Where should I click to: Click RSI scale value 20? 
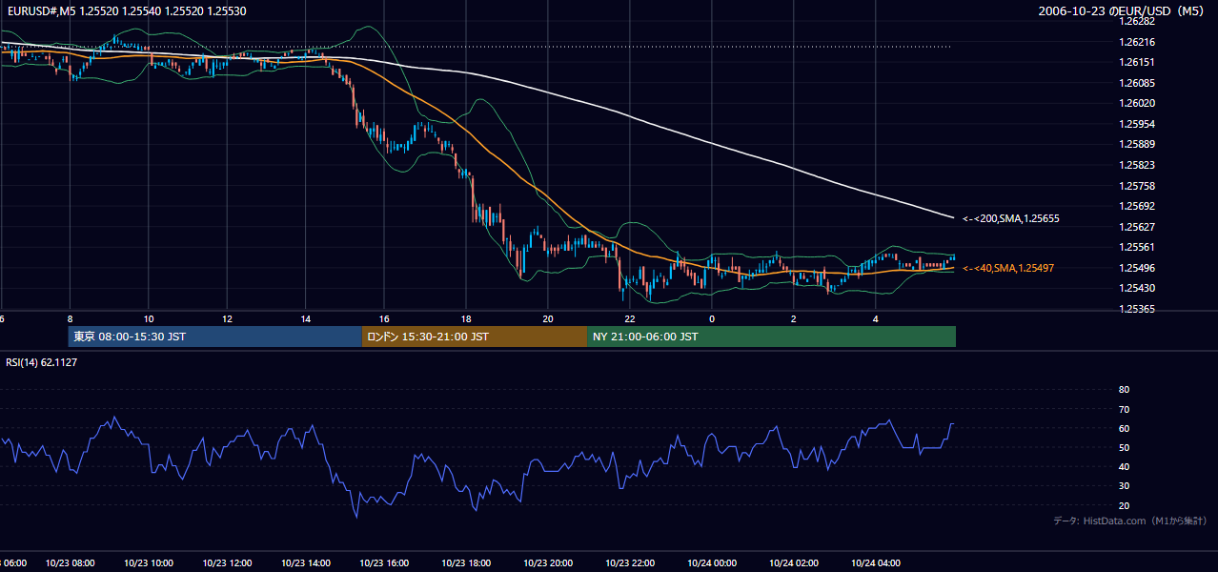[x=1124, y=505]
